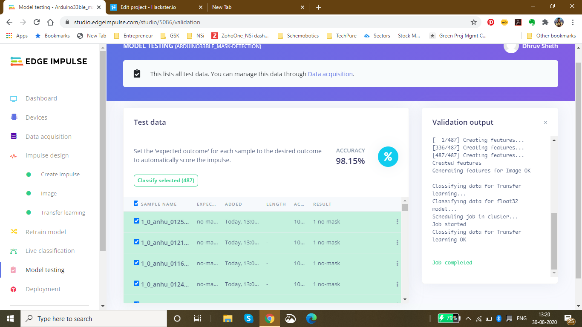Click Classify selected (487) button

pos(166,181)
